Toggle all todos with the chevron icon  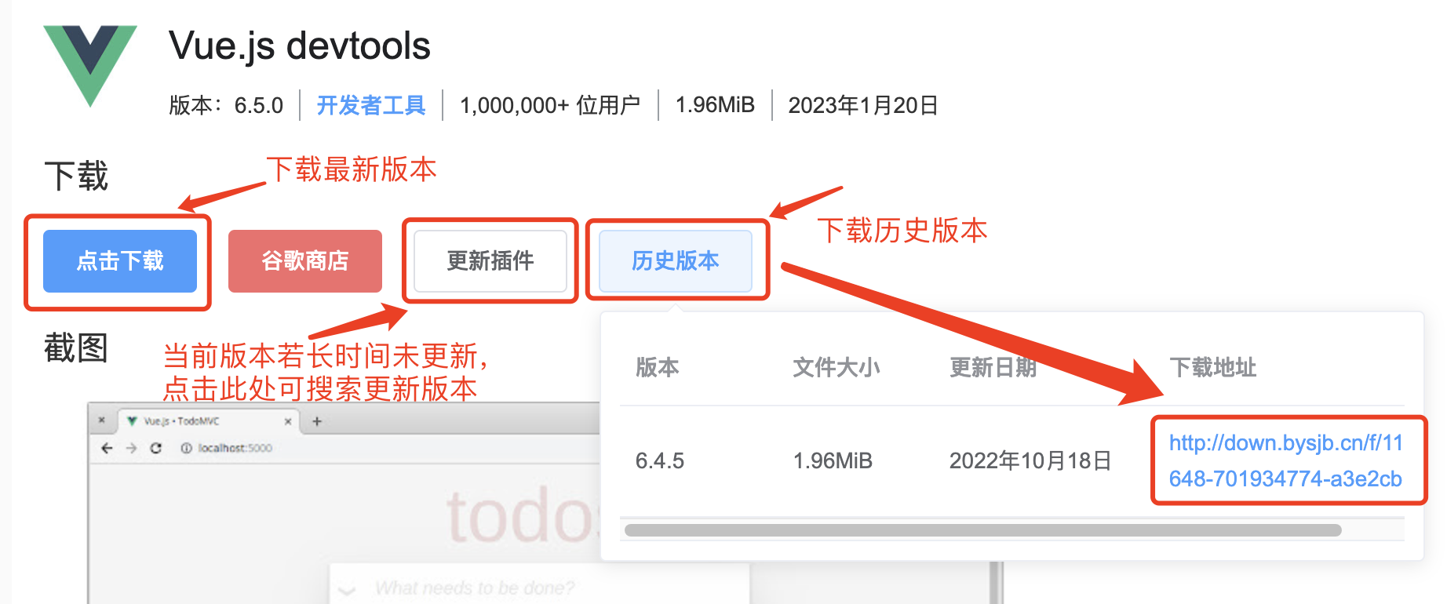pyautogui.click(x=347, y=589)
